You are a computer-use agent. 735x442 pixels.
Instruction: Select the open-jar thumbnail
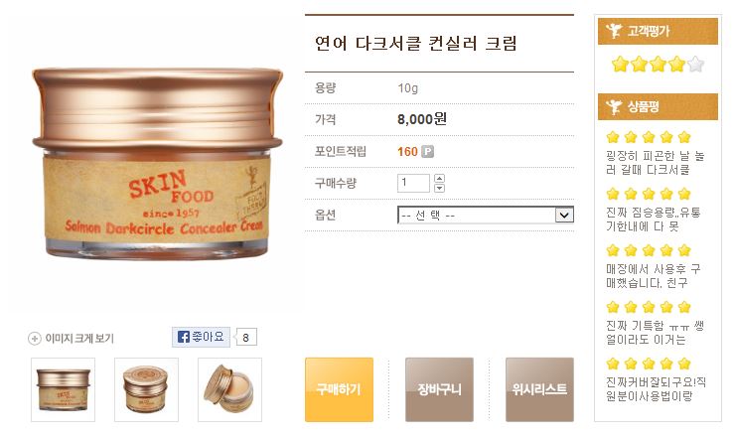(x=229, y=389)
